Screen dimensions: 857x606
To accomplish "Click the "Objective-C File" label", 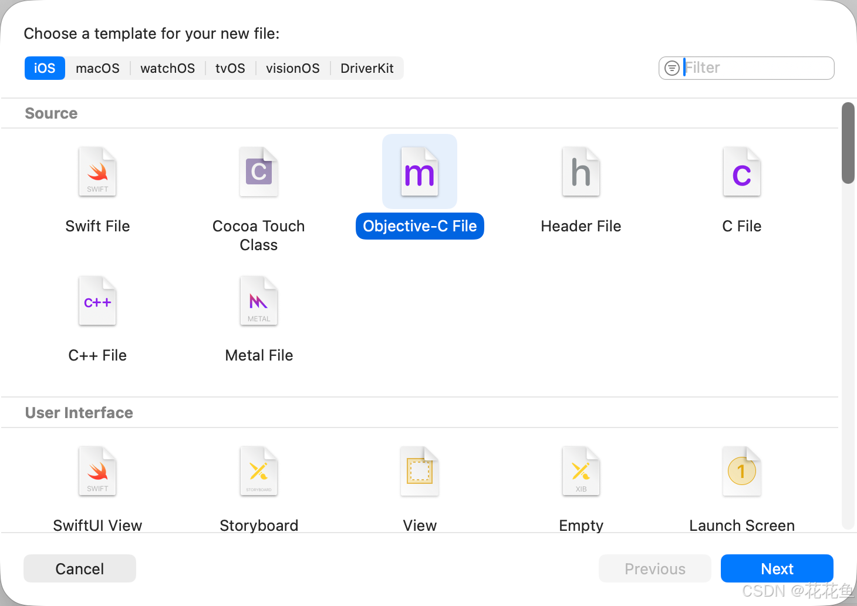I will coord(420,226).
